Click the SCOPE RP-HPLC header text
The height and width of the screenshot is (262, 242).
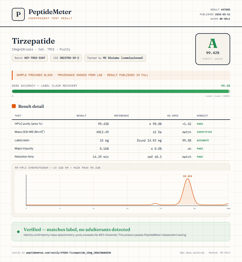click(x=220, y=19)
